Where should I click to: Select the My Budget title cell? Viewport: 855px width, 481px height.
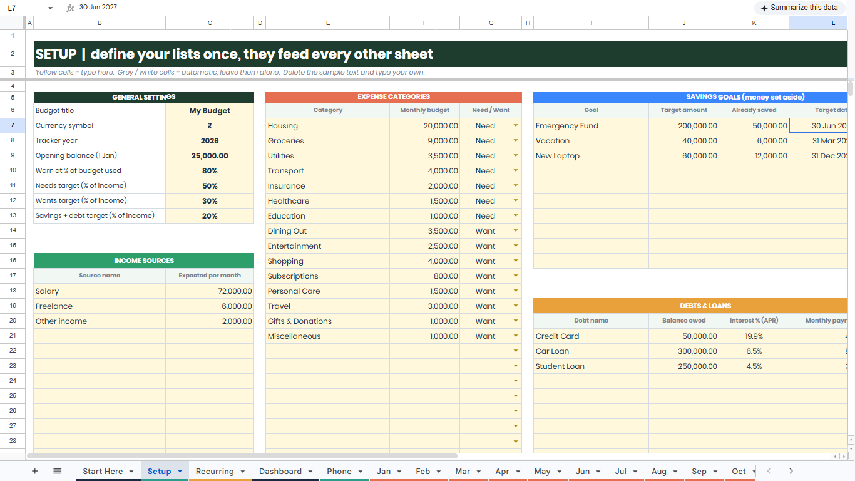pyautogui.click(x=210, y=110)
